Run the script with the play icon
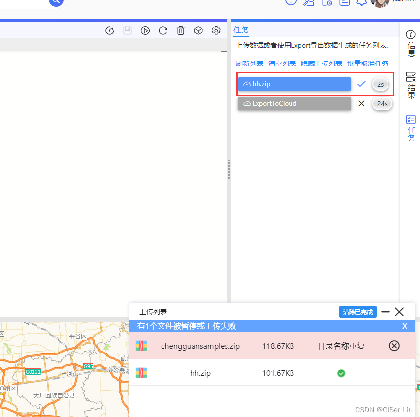Screen dimensions: 420x417 (145, 31)
